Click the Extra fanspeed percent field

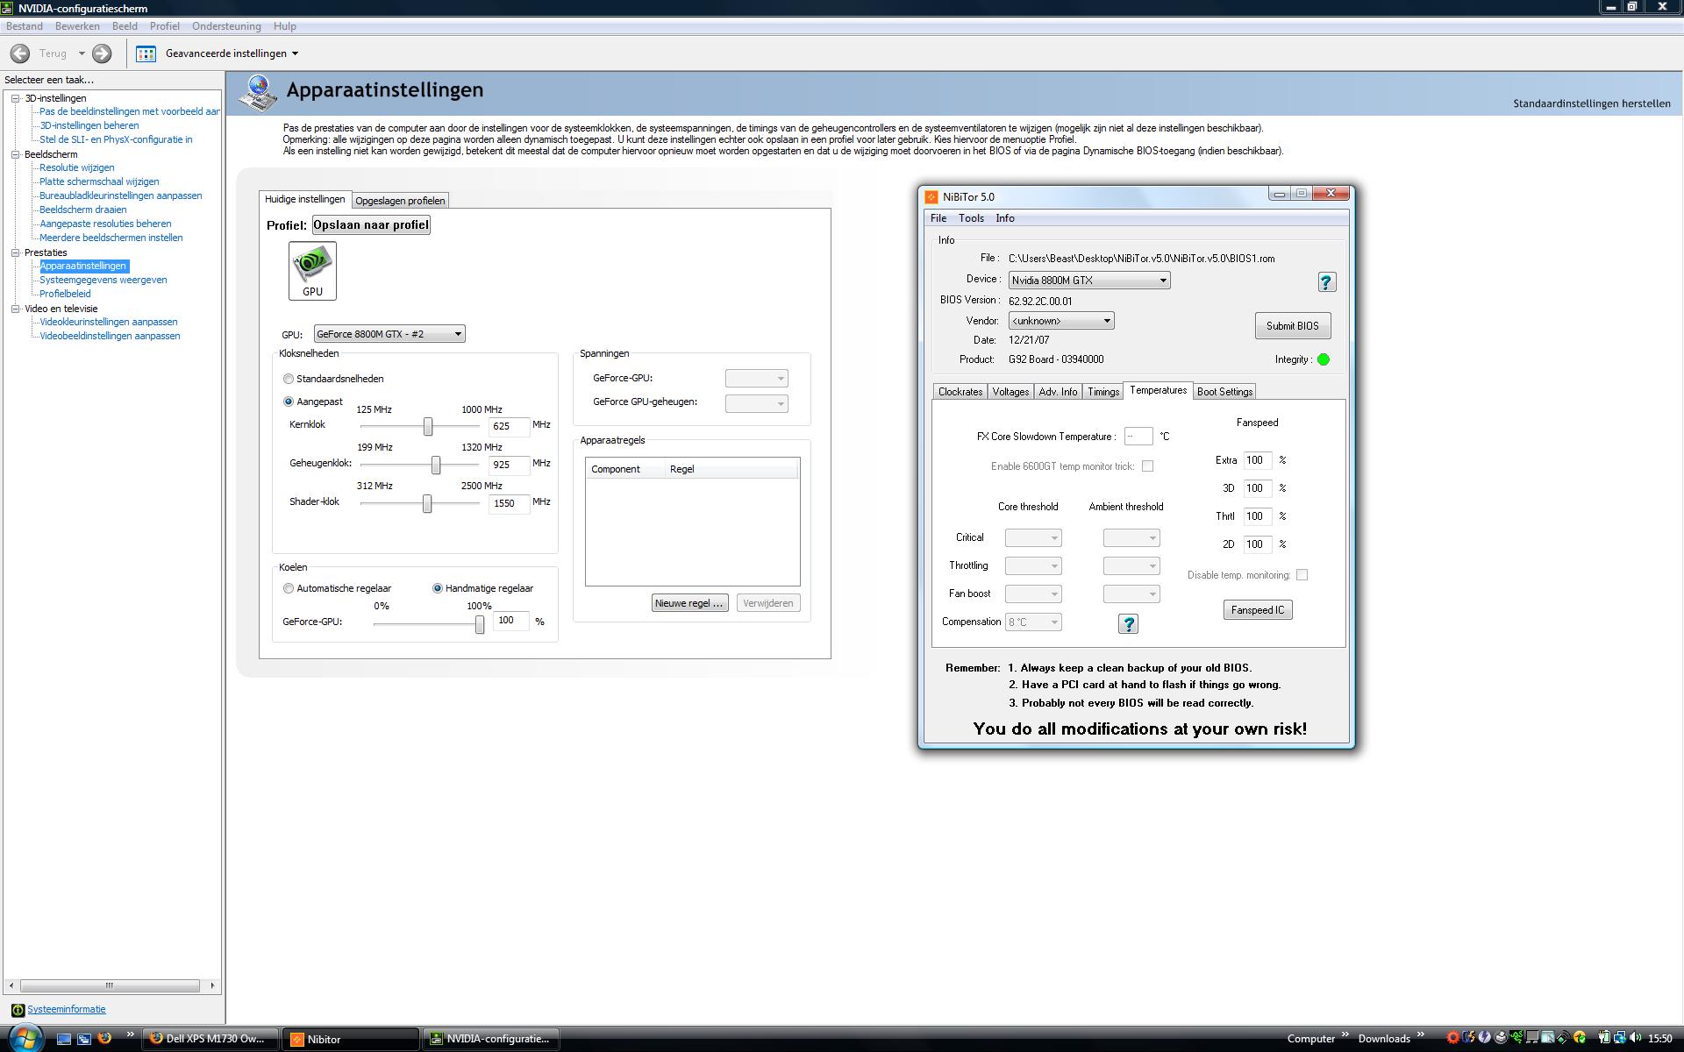[x=1258, y=460]
